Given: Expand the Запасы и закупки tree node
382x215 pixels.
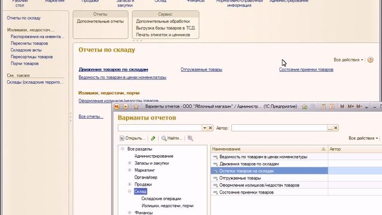Looking at the screenshot, I should pos(130,163).
